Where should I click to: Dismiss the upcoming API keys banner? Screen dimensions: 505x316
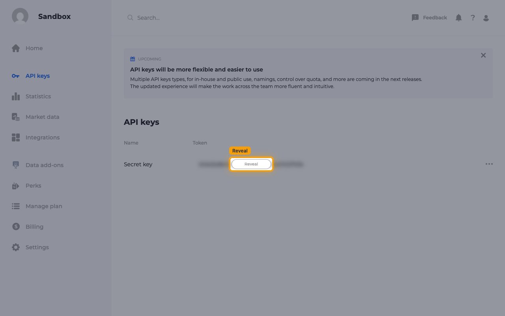[x=483, y=55]
